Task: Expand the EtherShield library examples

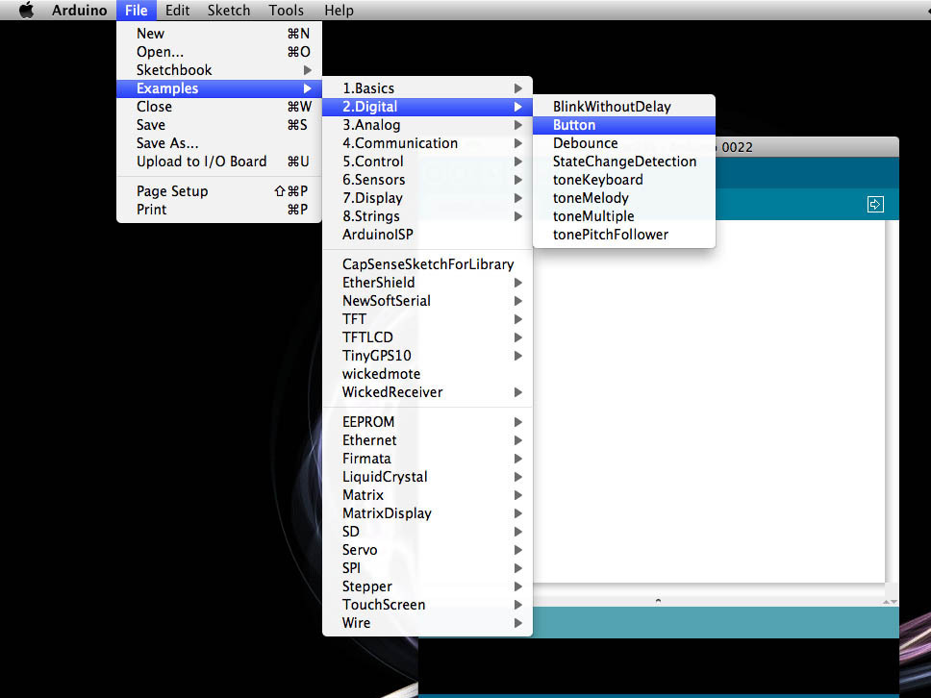Action: click(x=427, y=283)
